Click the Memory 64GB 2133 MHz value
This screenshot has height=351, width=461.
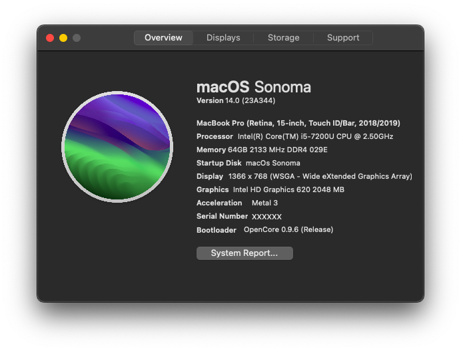(278, 150)
